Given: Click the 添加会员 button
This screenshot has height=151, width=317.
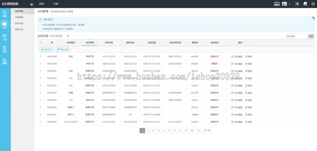Looking at the screenshot, I should tap(46, 50).
